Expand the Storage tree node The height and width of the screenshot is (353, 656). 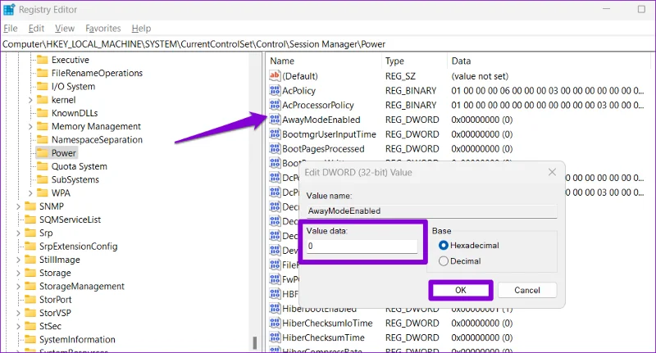(x=18, y=273)
